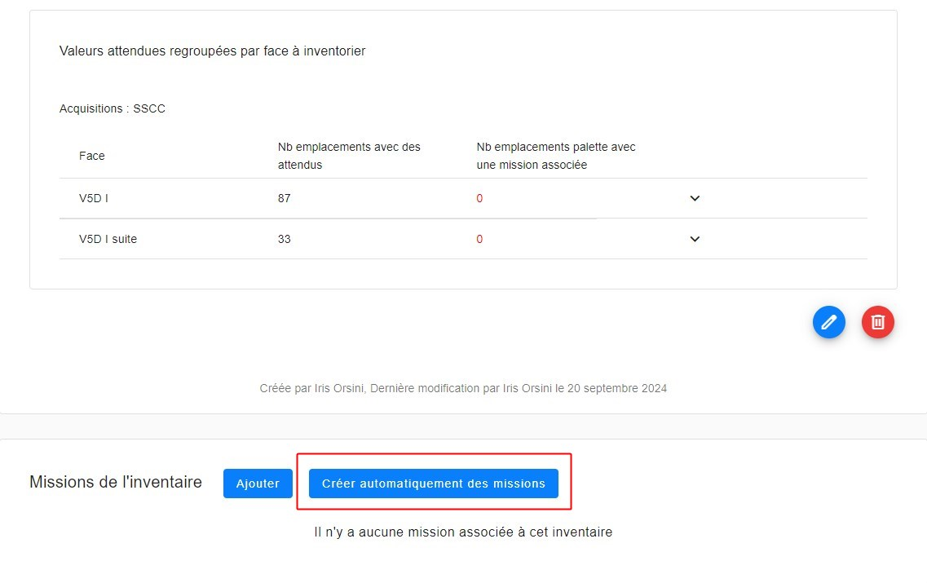Viewport: 927px width, 583px height.
Task: Expand the V5D I suite row chevron
Action: pos(695,239)
